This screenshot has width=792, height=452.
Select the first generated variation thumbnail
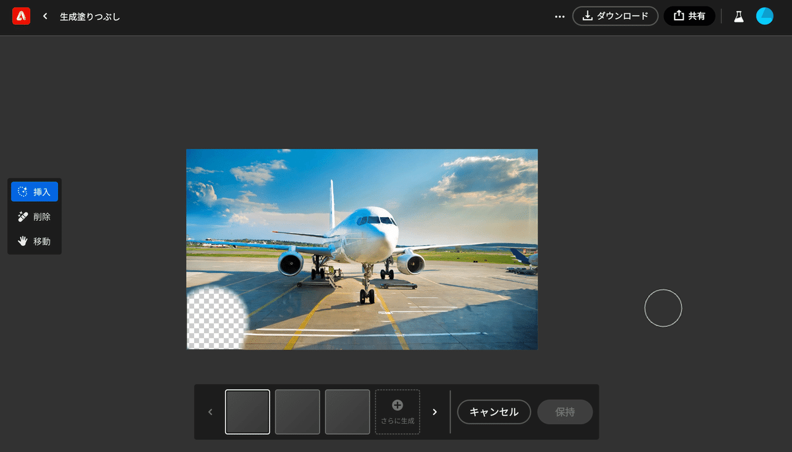247,412
